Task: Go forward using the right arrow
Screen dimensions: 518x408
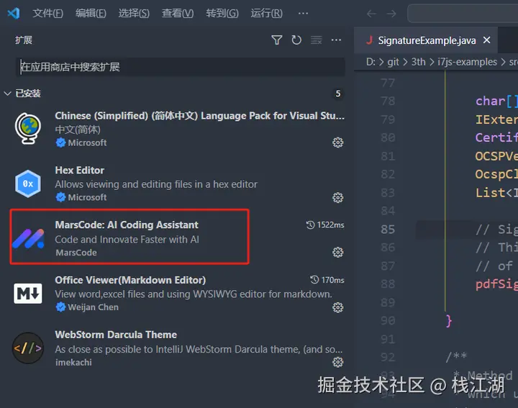Action: tap(391, 14)
